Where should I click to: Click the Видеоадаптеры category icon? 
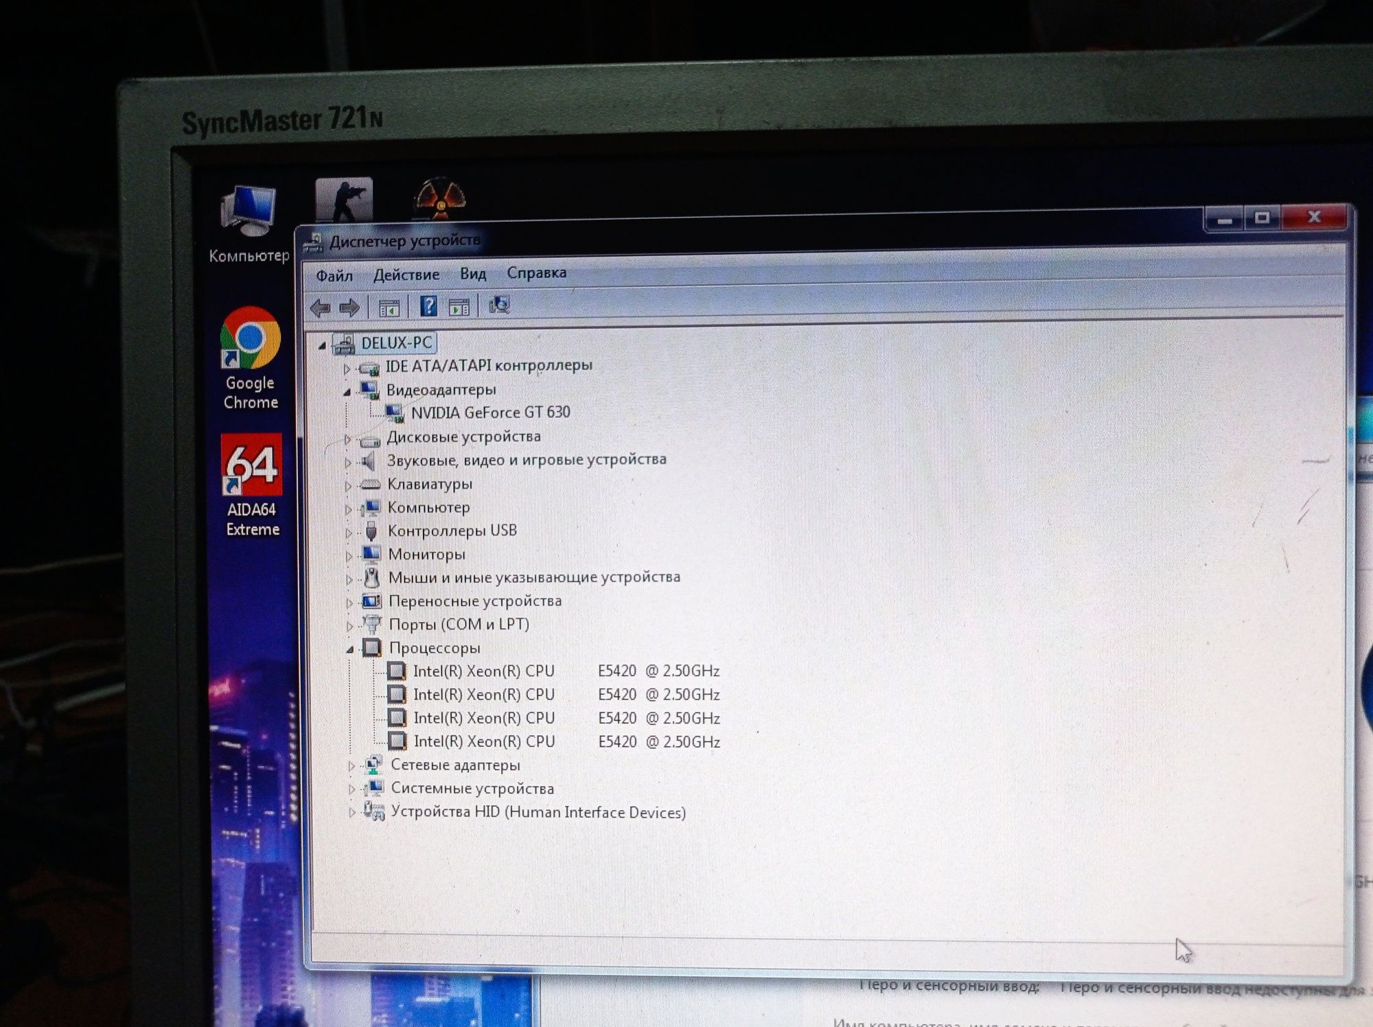tap(370, 391)
